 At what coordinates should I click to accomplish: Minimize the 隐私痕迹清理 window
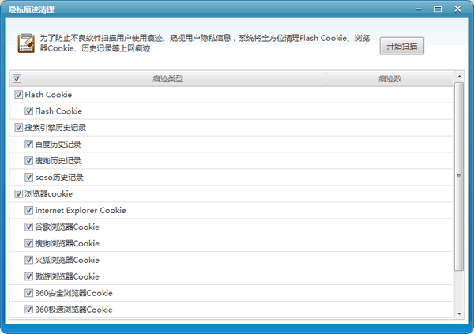(x=419, y=9)
